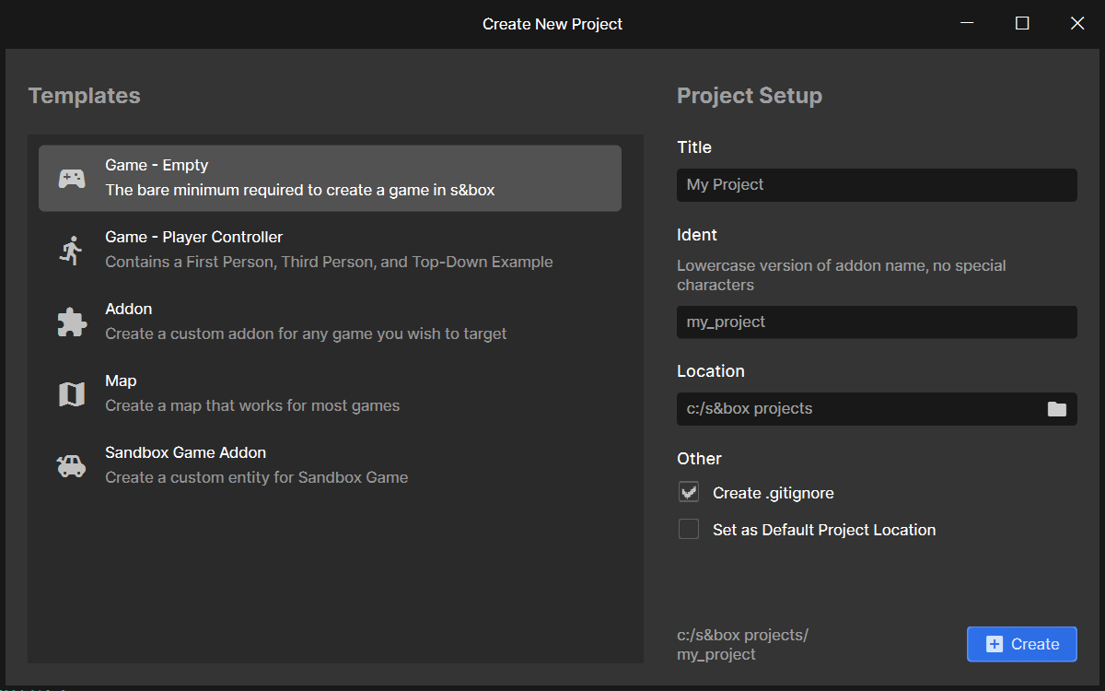Browse for location with the folder icon
The height and width of the screenshot is (691, 1105).
coord(1057,409)
